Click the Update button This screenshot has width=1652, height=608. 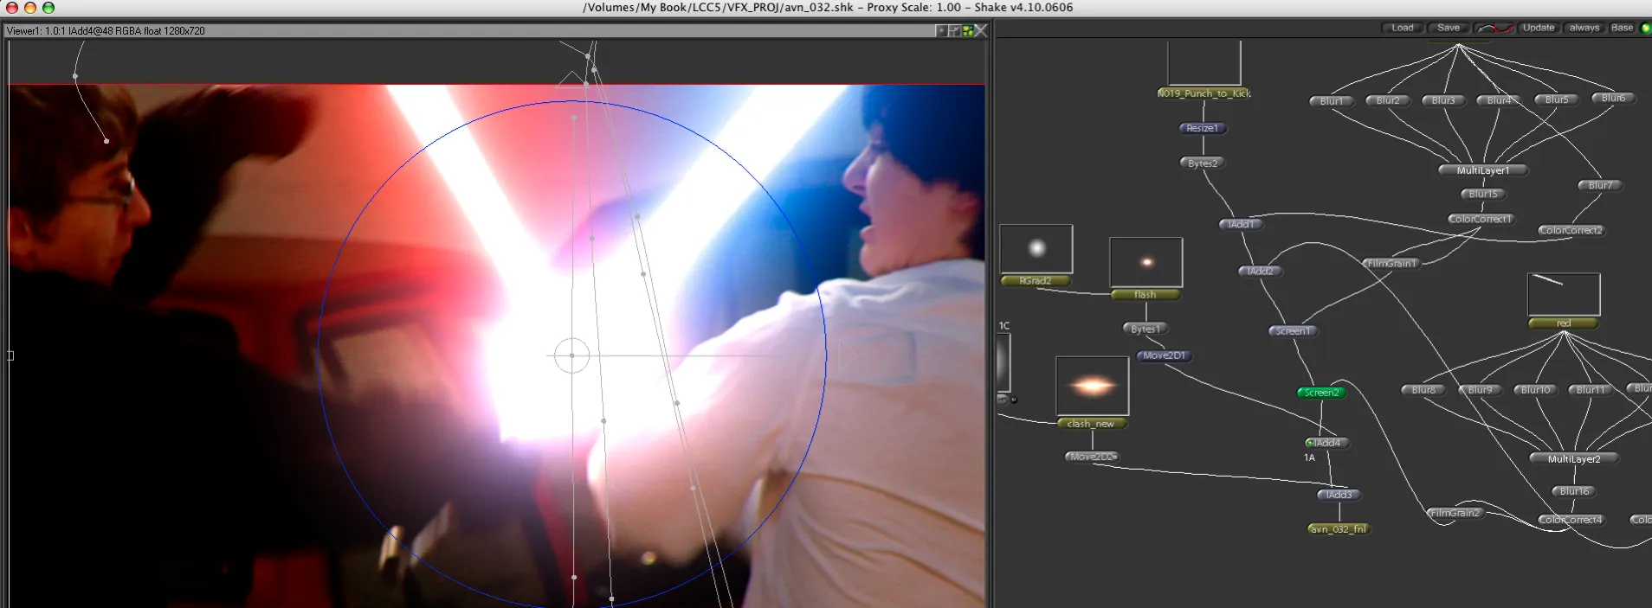1539,28
